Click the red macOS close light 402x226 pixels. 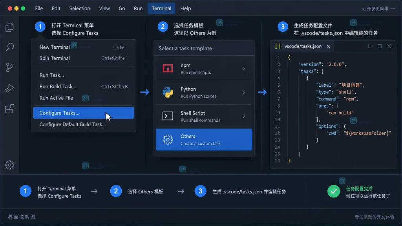tap(10, 9)
